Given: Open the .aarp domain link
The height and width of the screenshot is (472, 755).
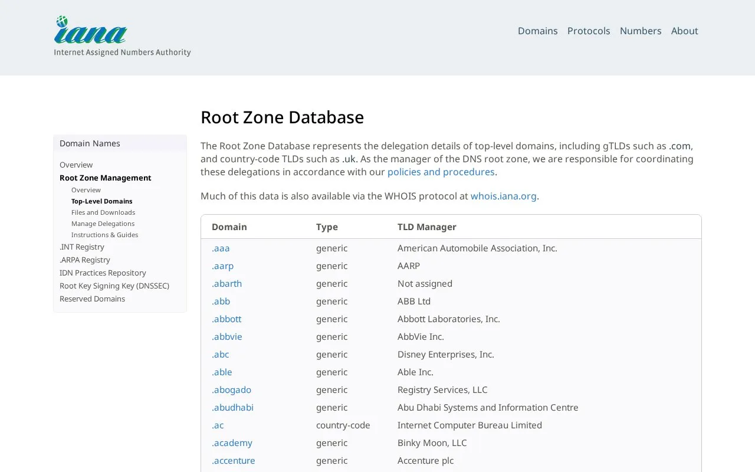Looking at the screenshot, I should (x=223, y=265).
